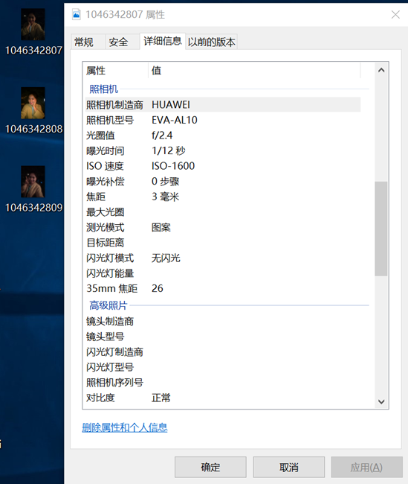Image resolution: width=408 pixels, height=484 pixels.
Task: Click the 高级照片 section header
Action: [x=109, y=305]
